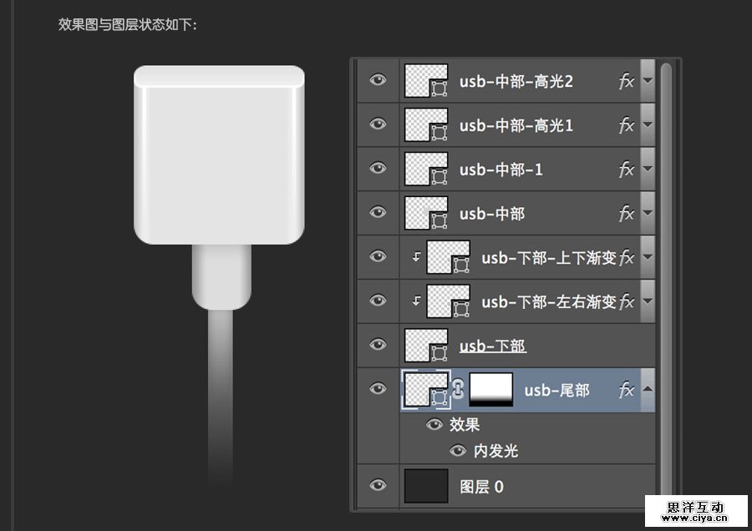Open layer styles via fx icon on usb-中部-高光2
The width and height of the screenshot is (752, 531).
(x=627, y=81)
